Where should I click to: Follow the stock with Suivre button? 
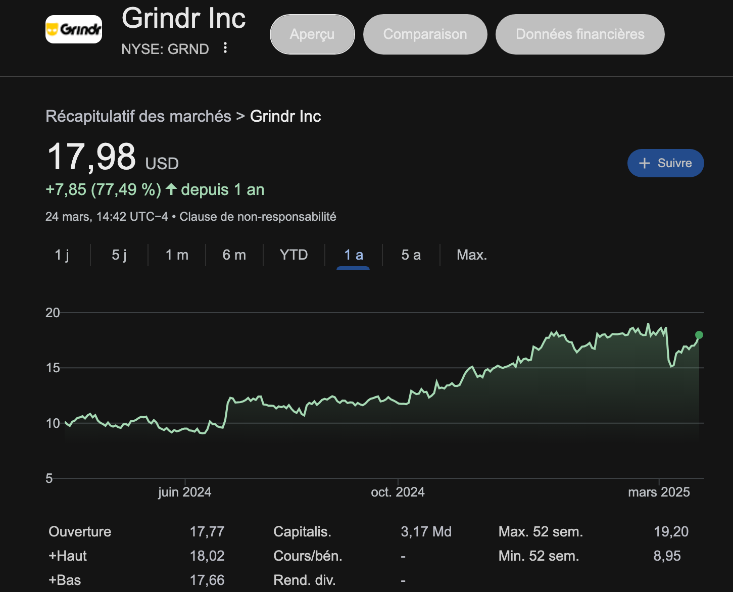point(665,163)
